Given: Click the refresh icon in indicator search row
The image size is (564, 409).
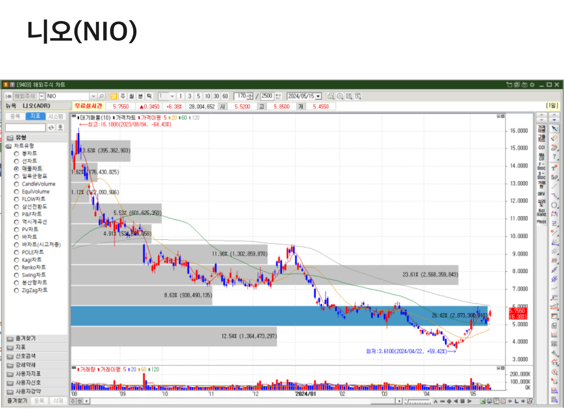Looking at the screenshot, I should tap(51, 128).
